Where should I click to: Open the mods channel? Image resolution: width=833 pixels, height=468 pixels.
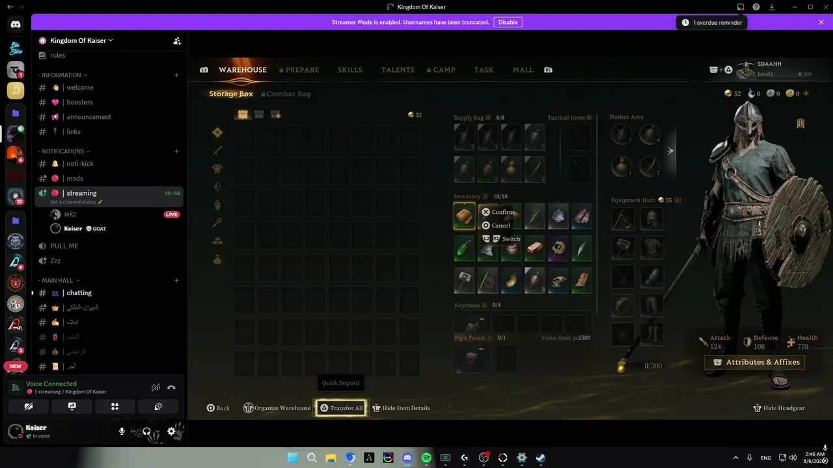(x=109, y=178)
